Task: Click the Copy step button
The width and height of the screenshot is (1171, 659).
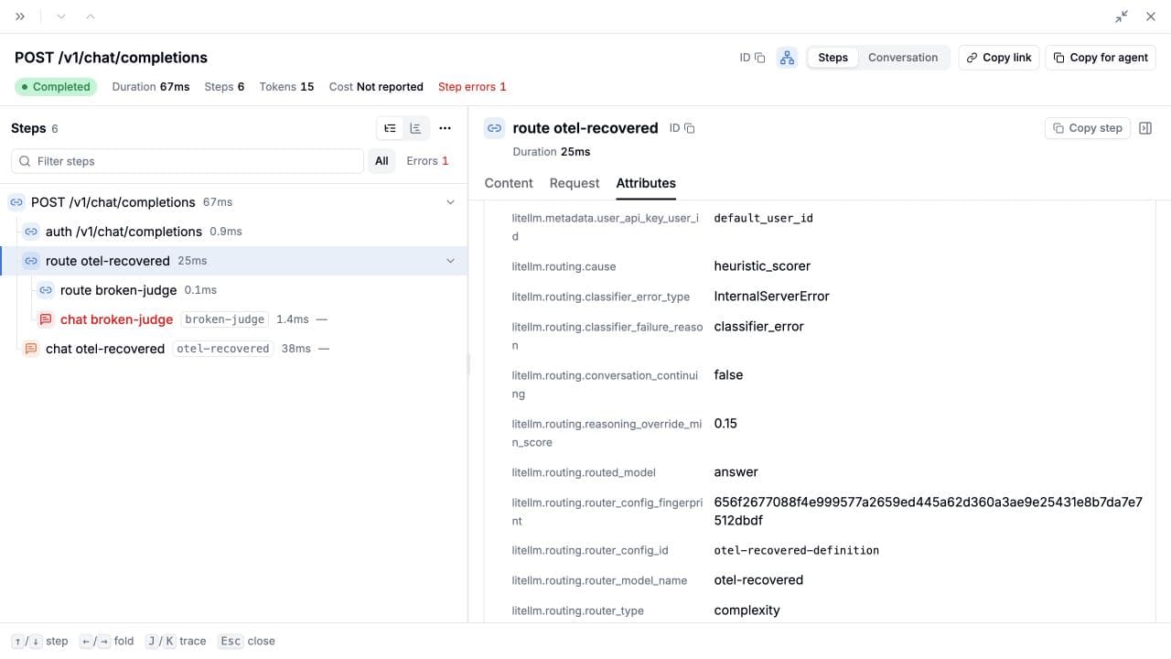Action: click(1087, 128)
